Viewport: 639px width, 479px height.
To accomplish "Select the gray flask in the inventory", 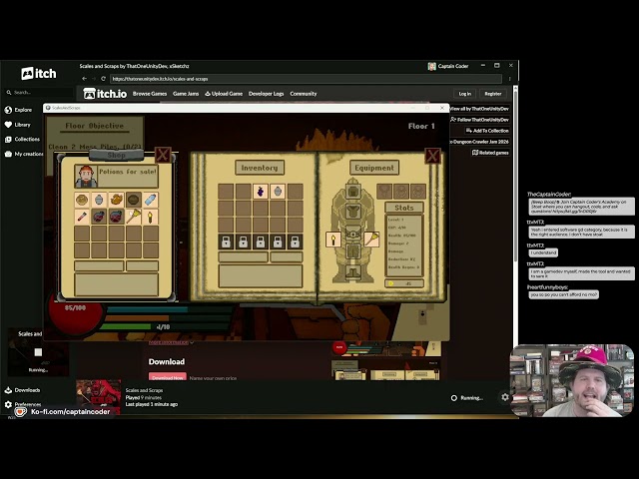I will [278, 191].
